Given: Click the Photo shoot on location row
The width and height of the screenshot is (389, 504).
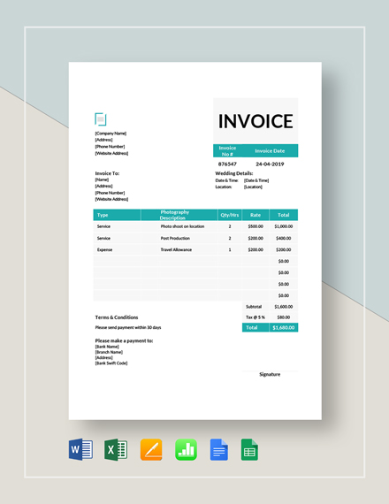Looking at the screenshot, I should coord(195,226).
